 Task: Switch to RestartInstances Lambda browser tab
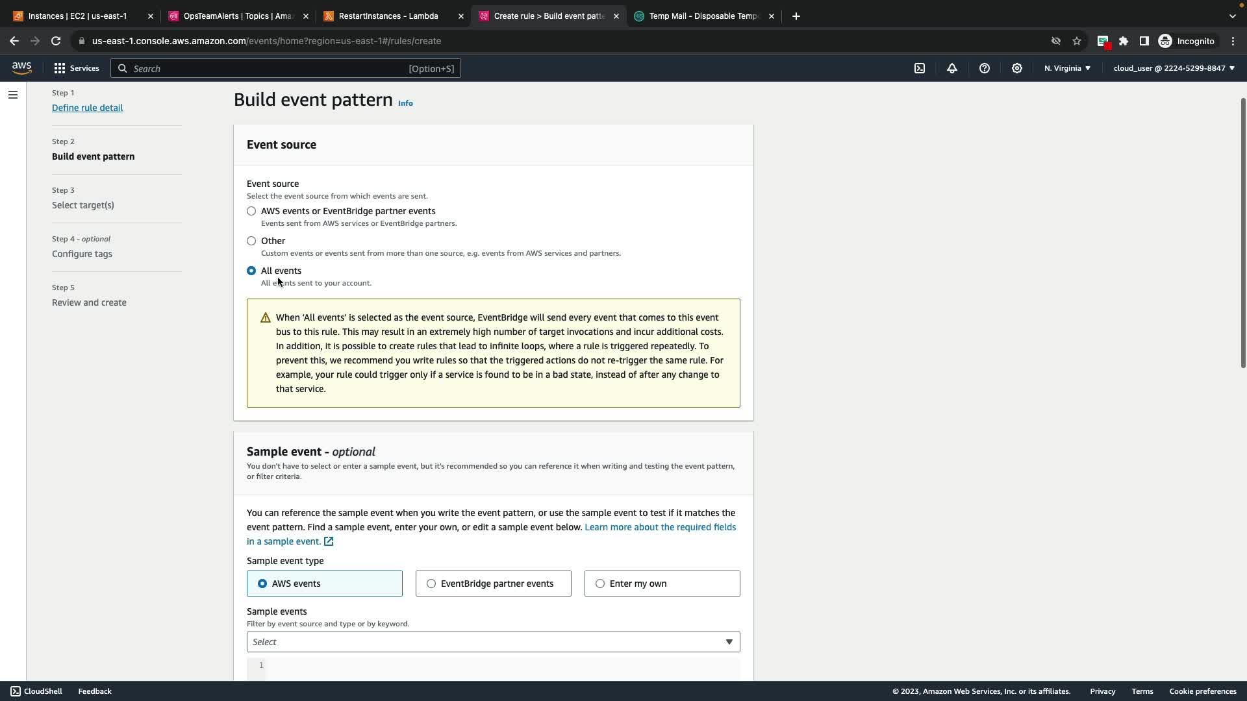click(388, 16)
